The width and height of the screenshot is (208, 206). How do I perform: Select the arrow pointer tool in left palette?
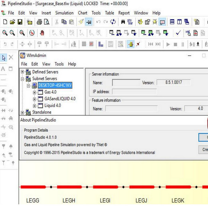coord(4,57)
